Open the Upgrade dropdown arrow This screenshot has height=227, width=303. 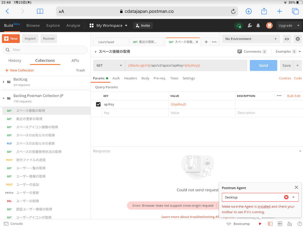[x=298, y=25]
